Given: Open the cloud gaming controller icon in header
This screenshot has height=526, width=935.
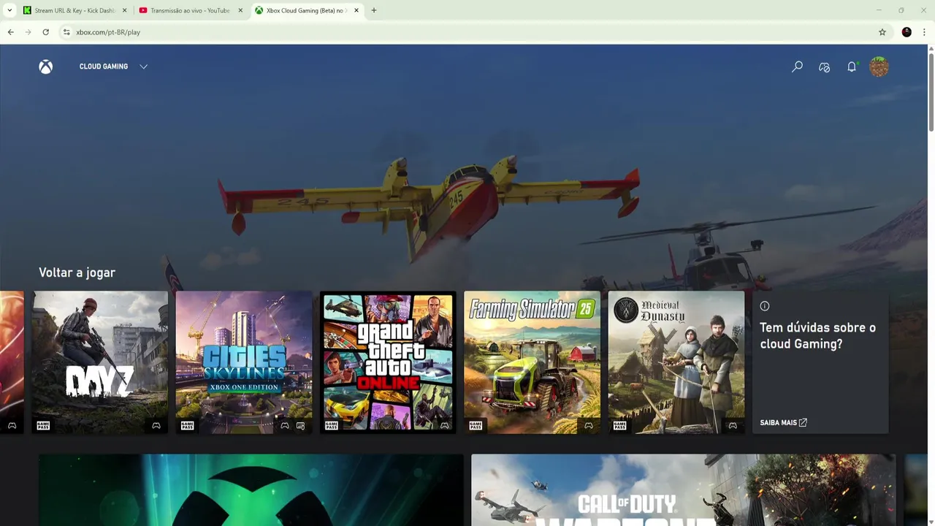Looking at the screenshot, I should [x=824, y=67].
